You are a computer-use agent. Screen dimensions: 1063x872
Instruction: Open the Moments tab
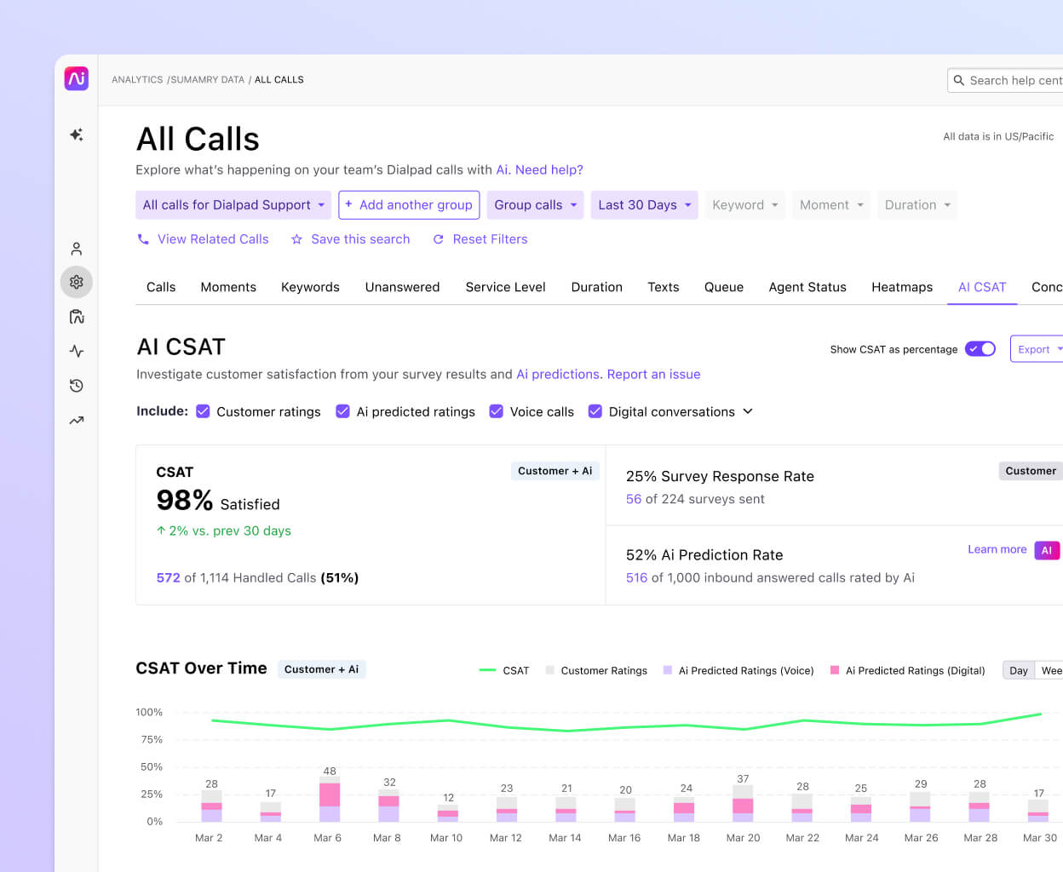[228, 287]
